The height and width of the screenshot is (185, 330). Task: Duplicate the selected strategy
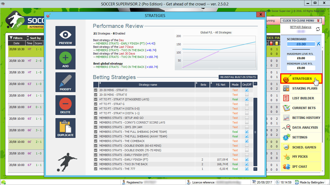coord(65,128)
